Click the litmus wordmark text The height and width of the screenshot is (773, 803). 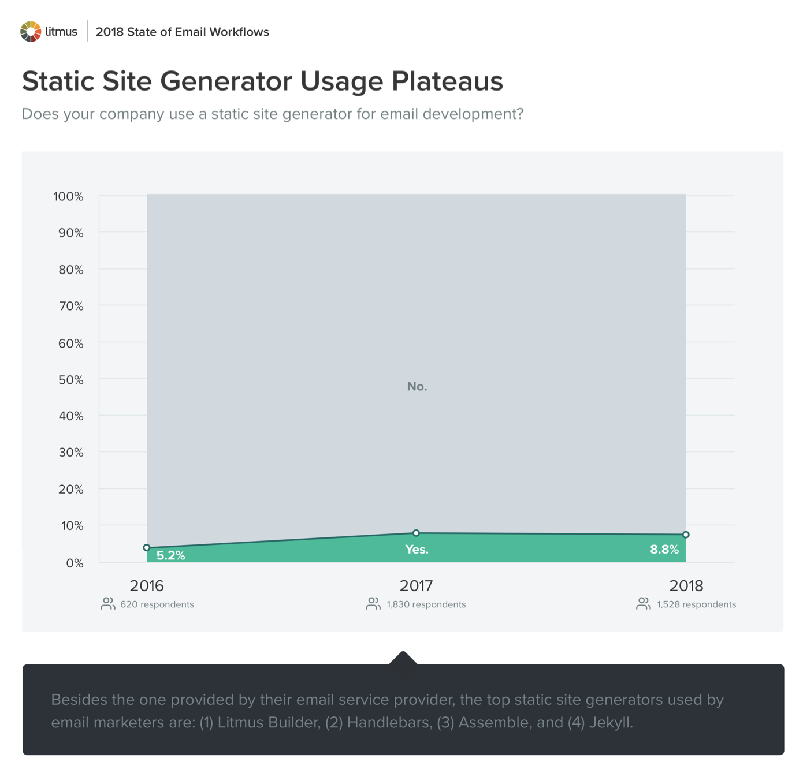[x=61, y=32]
